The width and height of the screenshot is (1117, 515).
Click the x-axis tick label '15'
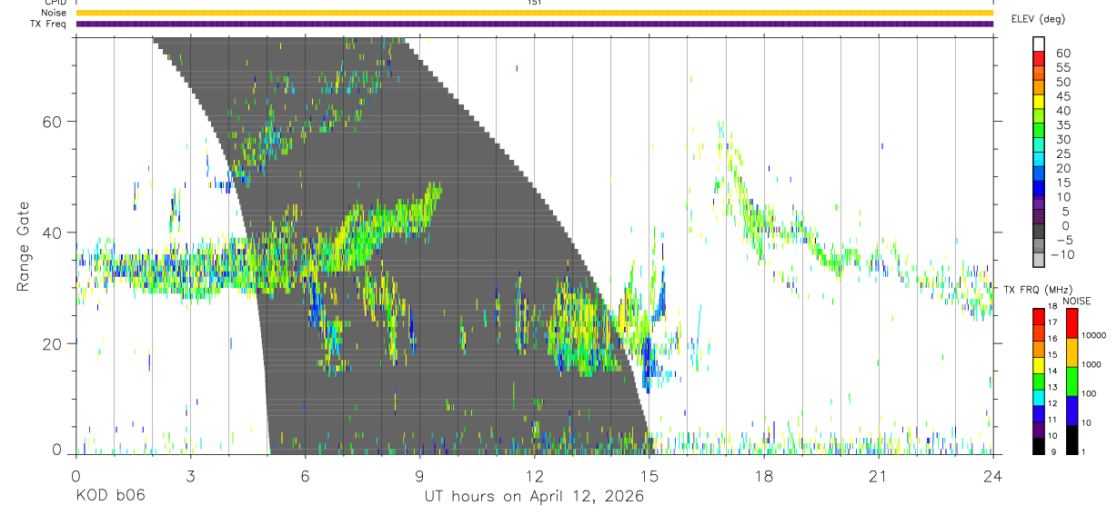649,475
